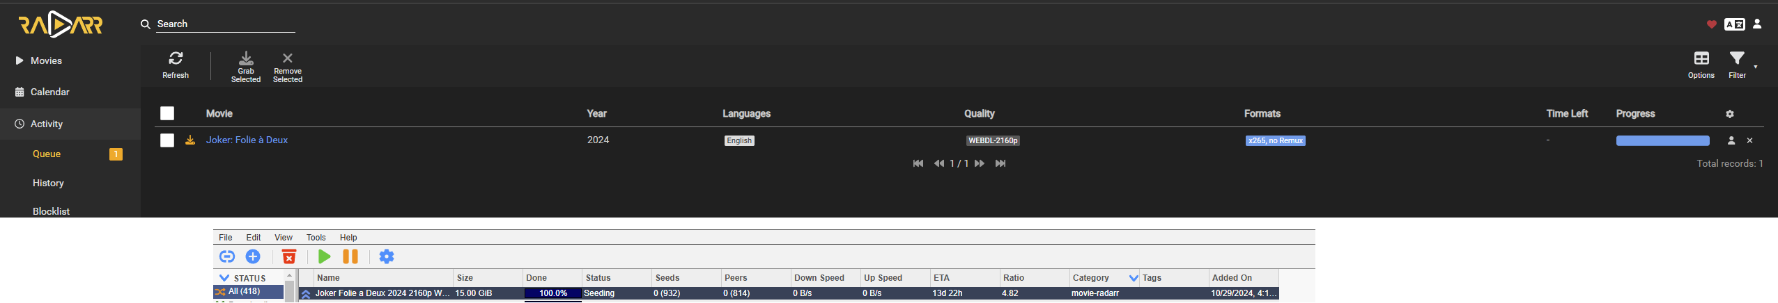This screenshot has height=303, width=1778.
Task: Click the orange Pause icon
Action: [x=350, y=256]
